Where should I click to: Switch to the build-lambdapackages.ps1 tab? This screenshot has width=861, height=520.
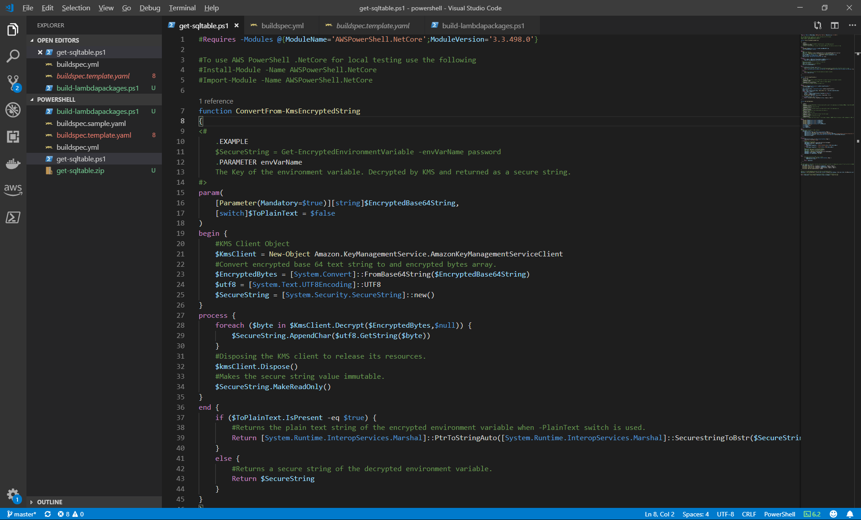tap(483, 26)
